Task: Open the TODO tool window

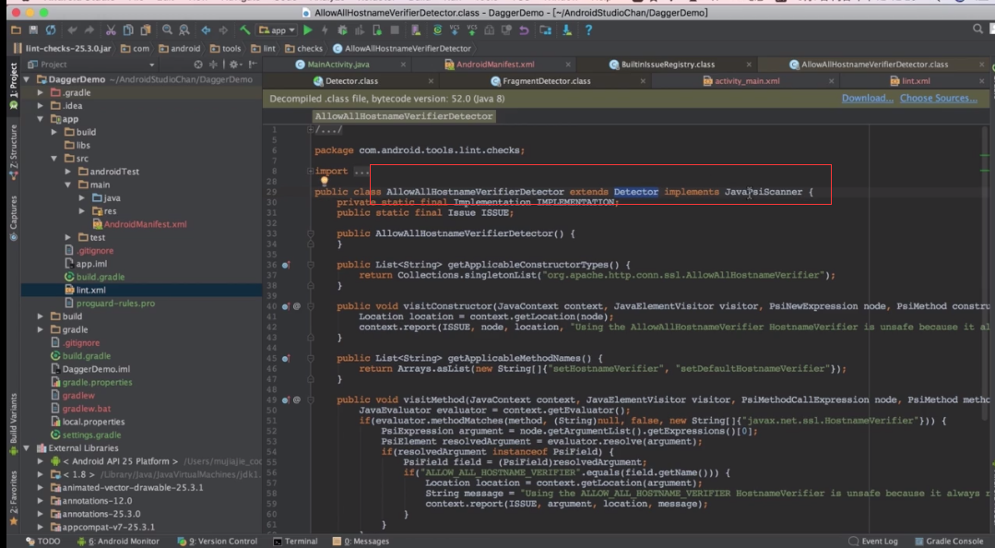Action: pyautogui.click(x=43, y=541)
